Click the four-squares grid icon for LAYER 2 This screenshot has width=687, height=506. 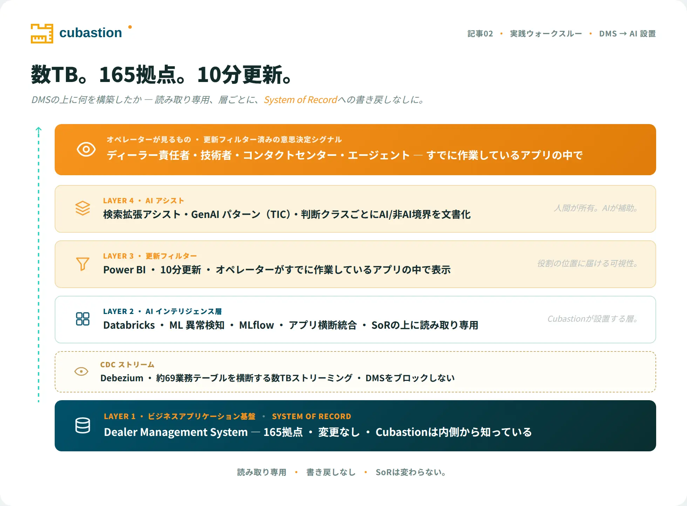pyautogui.click(x=83, y=319)
